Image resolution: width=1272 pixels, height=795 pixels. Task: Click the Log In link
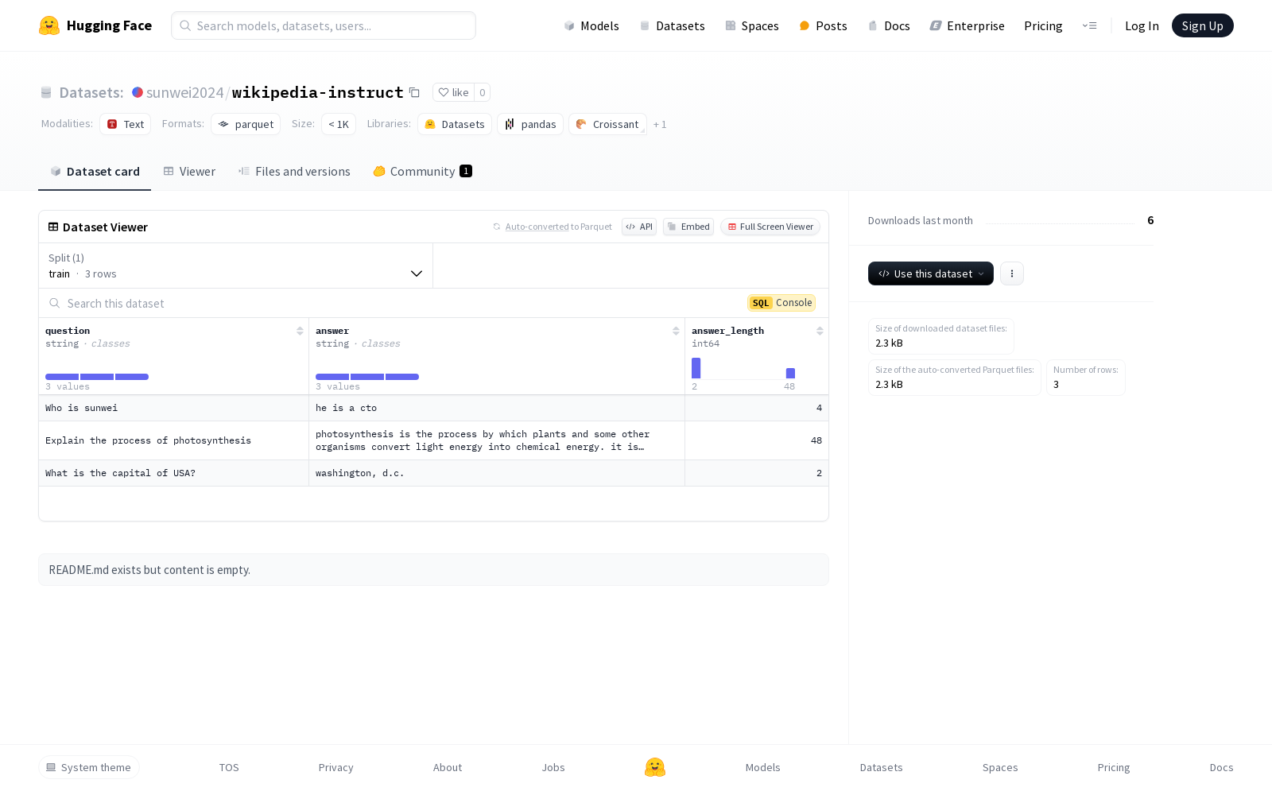1142,25
